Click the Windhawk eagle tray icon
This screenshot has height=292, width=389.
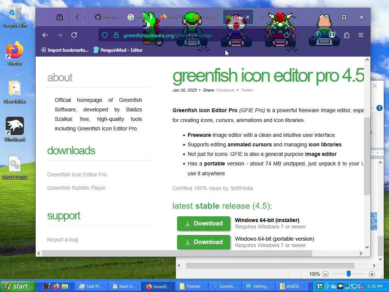[340, 286]
